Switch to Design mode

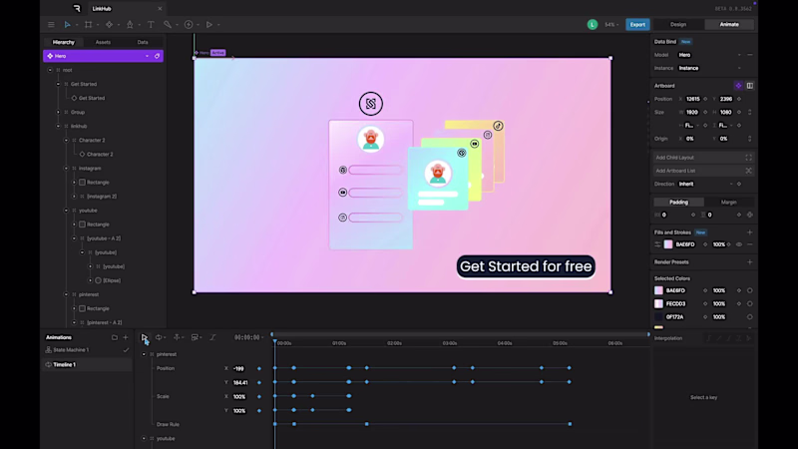tap(678, 24)
